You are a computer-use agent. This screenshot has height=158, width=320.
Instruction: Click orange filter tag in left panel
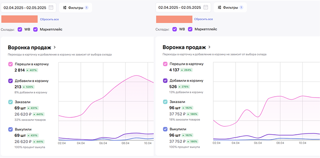(x=20, y=19)
